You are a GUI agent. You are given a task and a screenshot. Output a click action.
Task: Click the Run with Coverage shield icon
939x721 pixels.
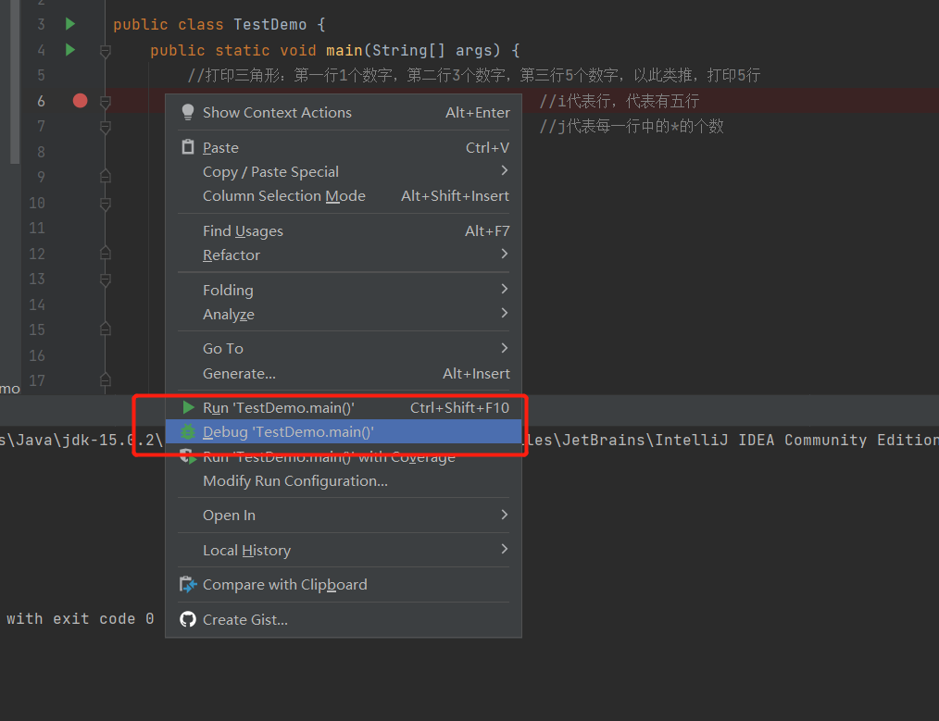(188, 456)
